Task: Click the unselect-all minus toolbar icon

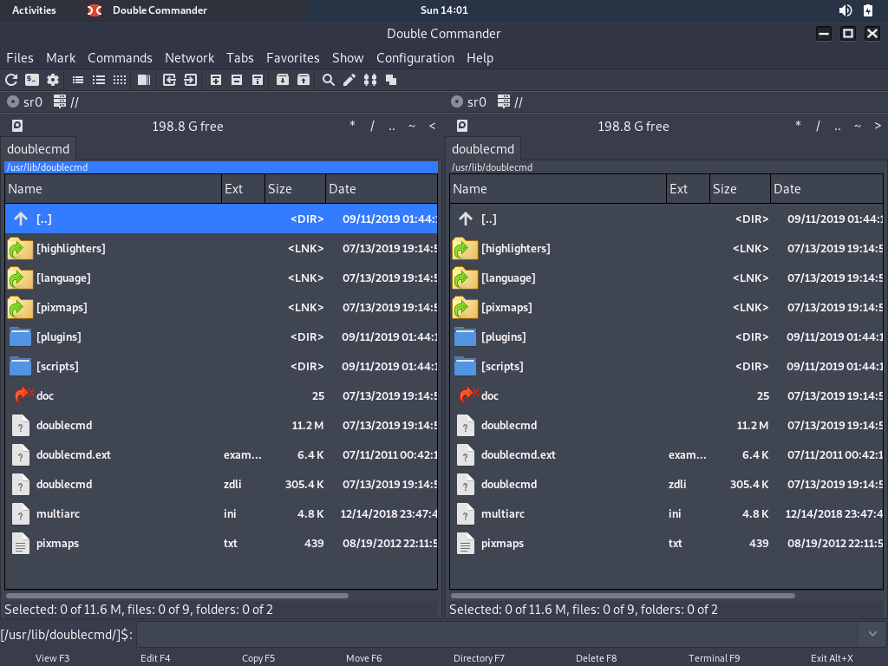Action: (237, 80)
